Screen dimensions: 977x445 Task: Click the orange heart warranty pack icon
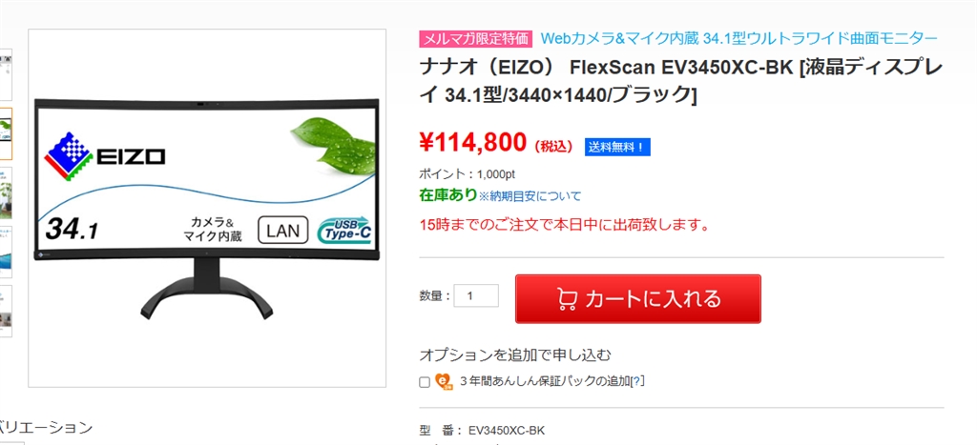click(445, 381)
